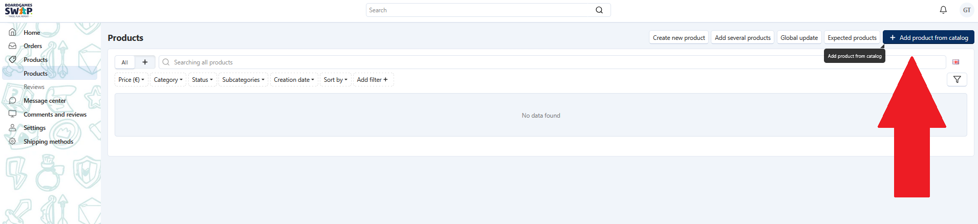The height and width of the screenshot is (224, 978).
Task: Expand the Status filter dropdown
Action: [x=202, y=80]
